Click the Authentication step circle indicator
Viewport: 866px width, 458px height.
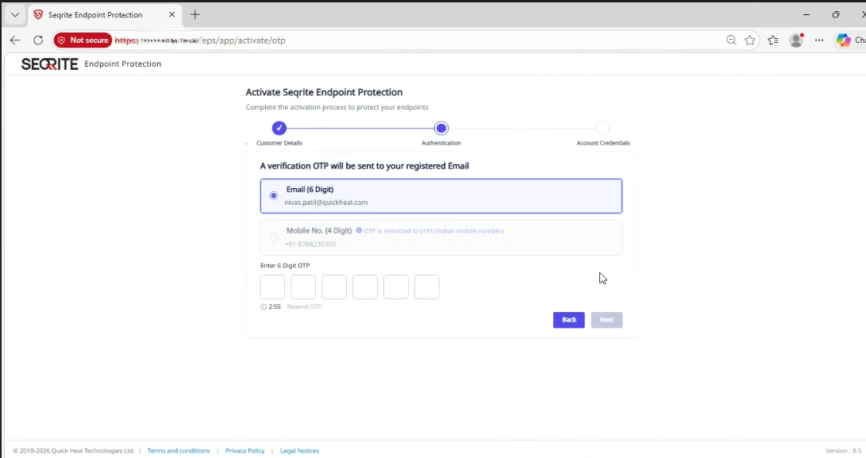[x=441, y=127]
